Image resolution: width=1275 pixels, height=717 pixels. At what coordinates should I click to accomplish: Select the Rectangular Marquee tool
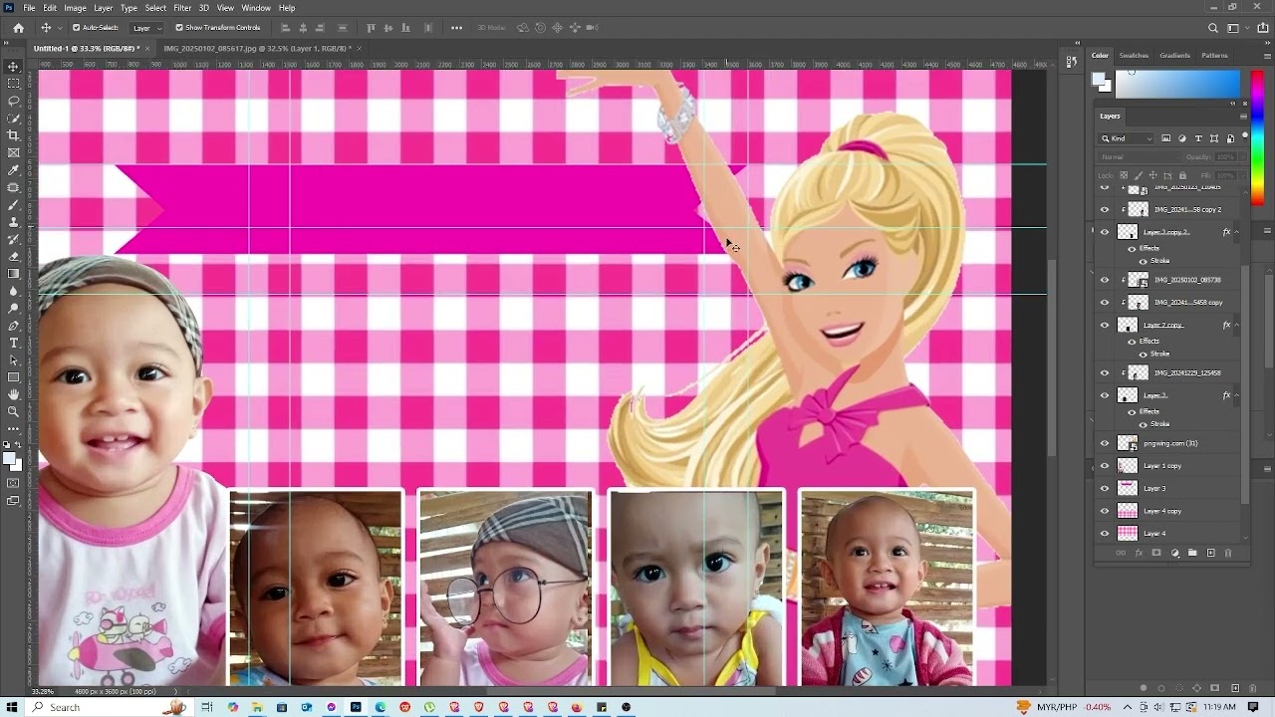coord(13,84)
